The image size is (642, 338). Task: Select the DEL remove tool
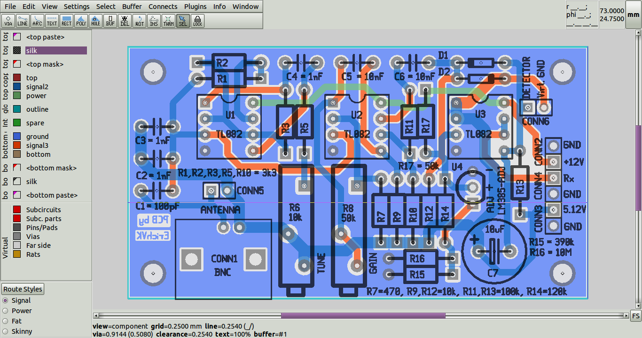(x=125, y=21)
